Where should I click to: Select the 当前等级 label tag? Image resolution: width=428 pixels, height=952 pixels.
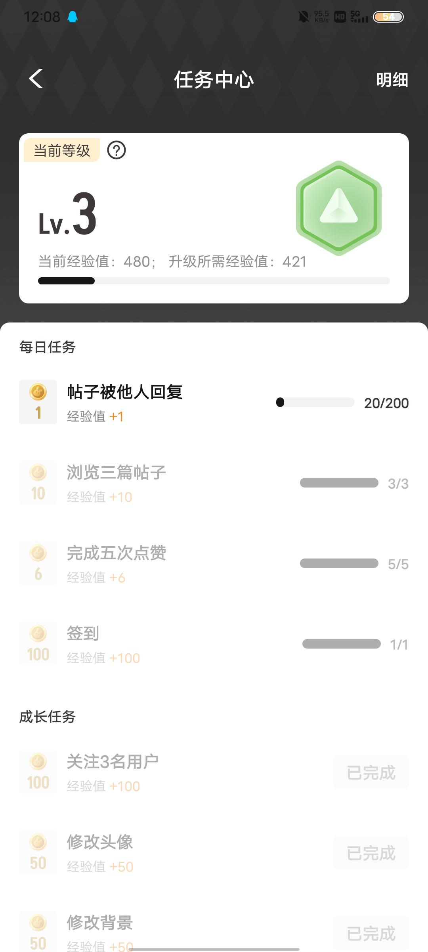click(x=62, y=150)
